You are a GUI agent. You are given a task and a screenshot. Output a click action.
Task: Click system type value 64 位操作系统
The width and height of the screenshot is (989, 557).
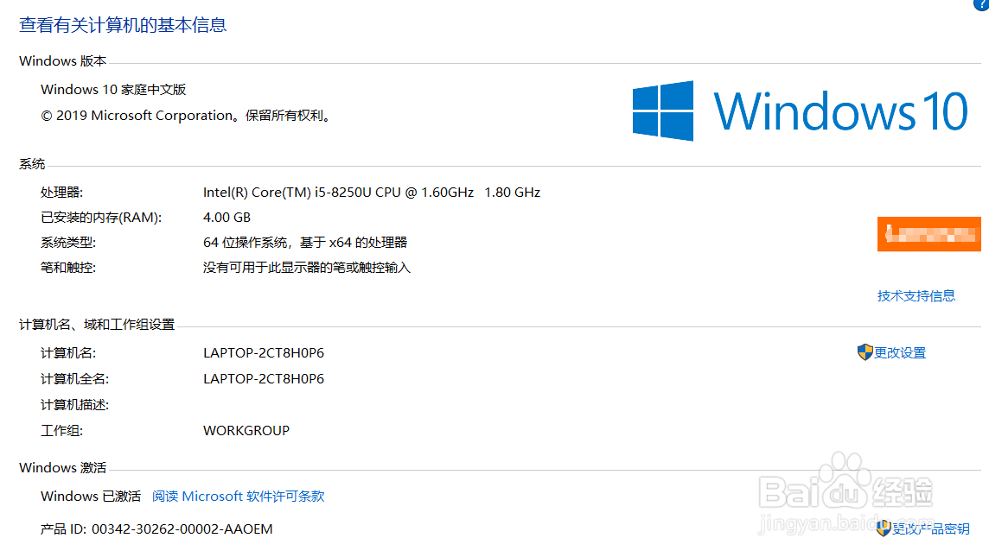click(305, 243)
